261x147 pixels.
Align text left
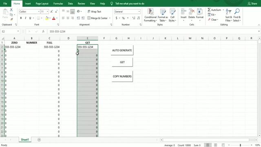[x=63, y=18]
